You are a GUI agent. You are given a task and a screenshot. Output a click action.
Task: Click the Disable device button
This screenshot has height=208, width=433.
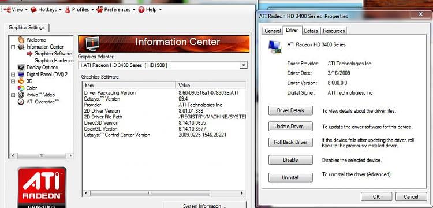pyautogui.click(x=290, y=160)
